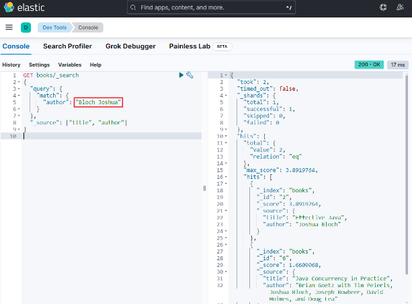Collapse response root at output line 1

[226, 75]
